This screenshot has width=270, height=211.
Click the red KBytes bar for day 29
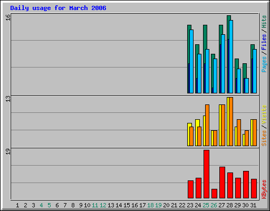coord(238,188)
